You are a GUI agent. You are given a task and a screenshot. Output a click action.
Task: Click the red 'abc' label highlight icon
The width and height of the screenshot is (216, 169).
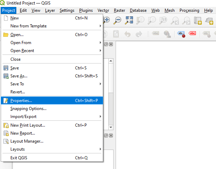point(192,34)
